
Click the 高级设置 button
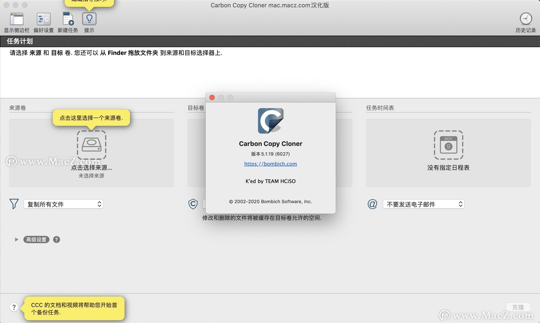coord(36,240)
